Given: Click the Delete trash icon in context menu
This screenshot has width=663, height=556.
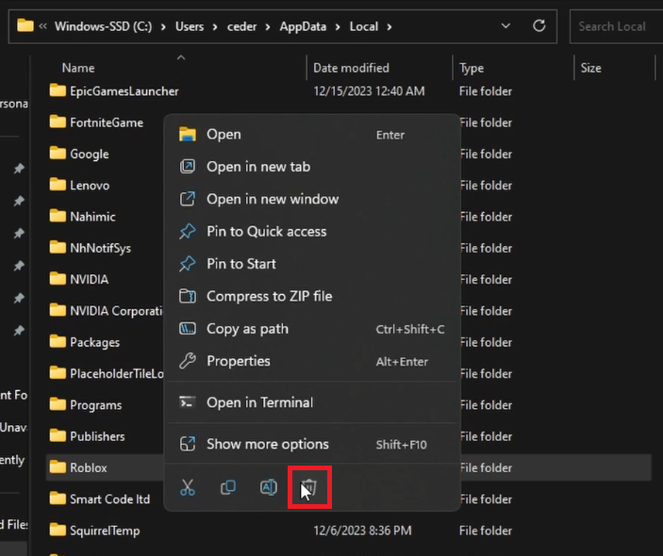Looking at the screenshot, I should [x=308, y=487].
